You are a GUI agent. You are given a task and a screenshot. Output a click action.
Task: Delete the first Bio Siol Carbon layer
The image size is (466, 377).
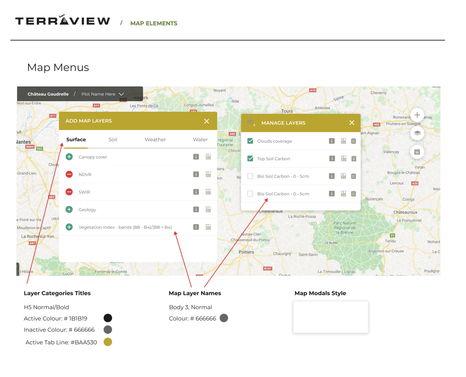(x=354, y=176)
